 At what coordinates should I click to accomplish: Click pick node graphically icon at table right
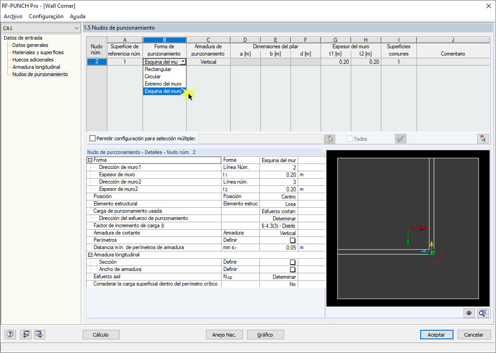coord(483,138)
